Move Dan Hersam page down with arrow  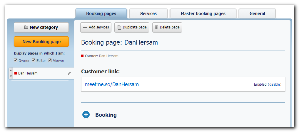tap(11, 76)
